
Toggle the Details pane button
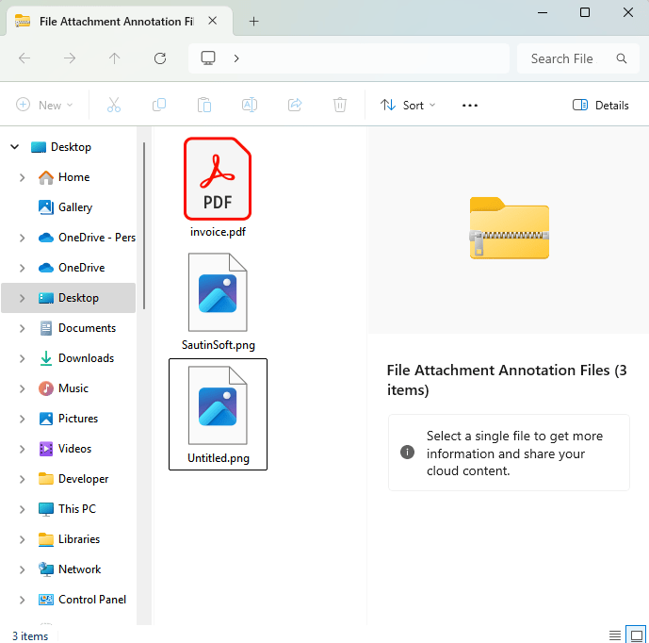pos(601,105)
